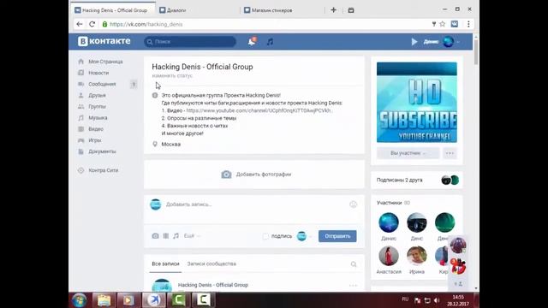548x308 pixels.
Task: Open music note icon in header
Action: point(270,42)
